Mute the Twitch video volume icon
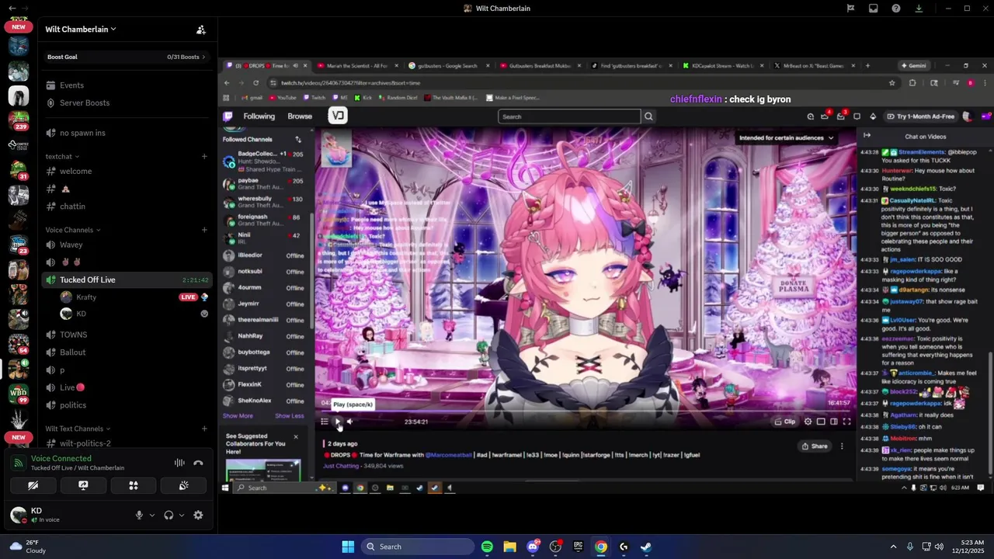Viewport: 994px width, 559px height. 350,422
